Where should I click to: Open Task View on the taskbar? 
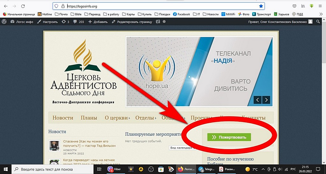pyautogui.click(x=99, y=169)
